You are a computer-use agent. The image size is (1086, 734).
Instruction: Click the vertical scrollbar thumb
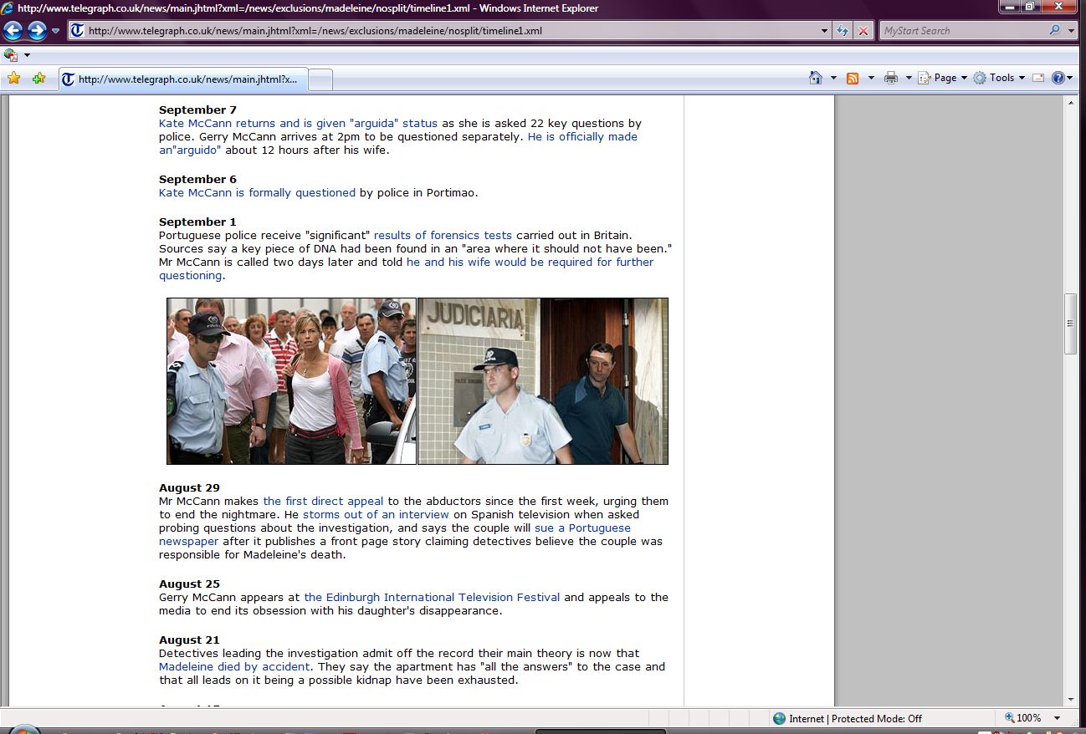tap(1071, 324)
